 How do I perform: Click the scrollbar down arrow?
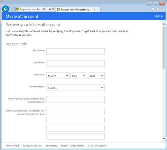coord(164,138)
